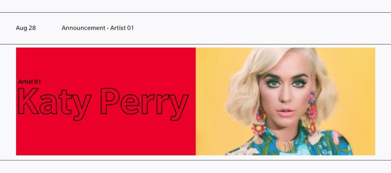
Task: Click the red flower earring on the left ear
Action: pos(259,122)
